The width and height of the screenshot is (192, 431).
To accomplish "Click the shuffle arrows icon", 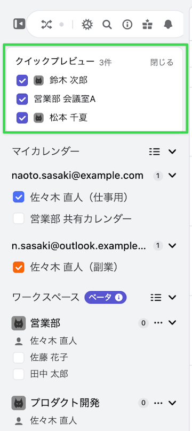I will 46,25.
